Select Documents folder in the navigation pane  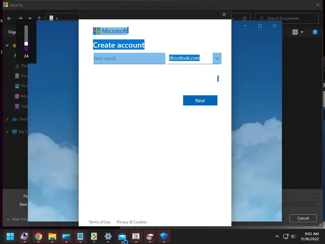(21, 76)
